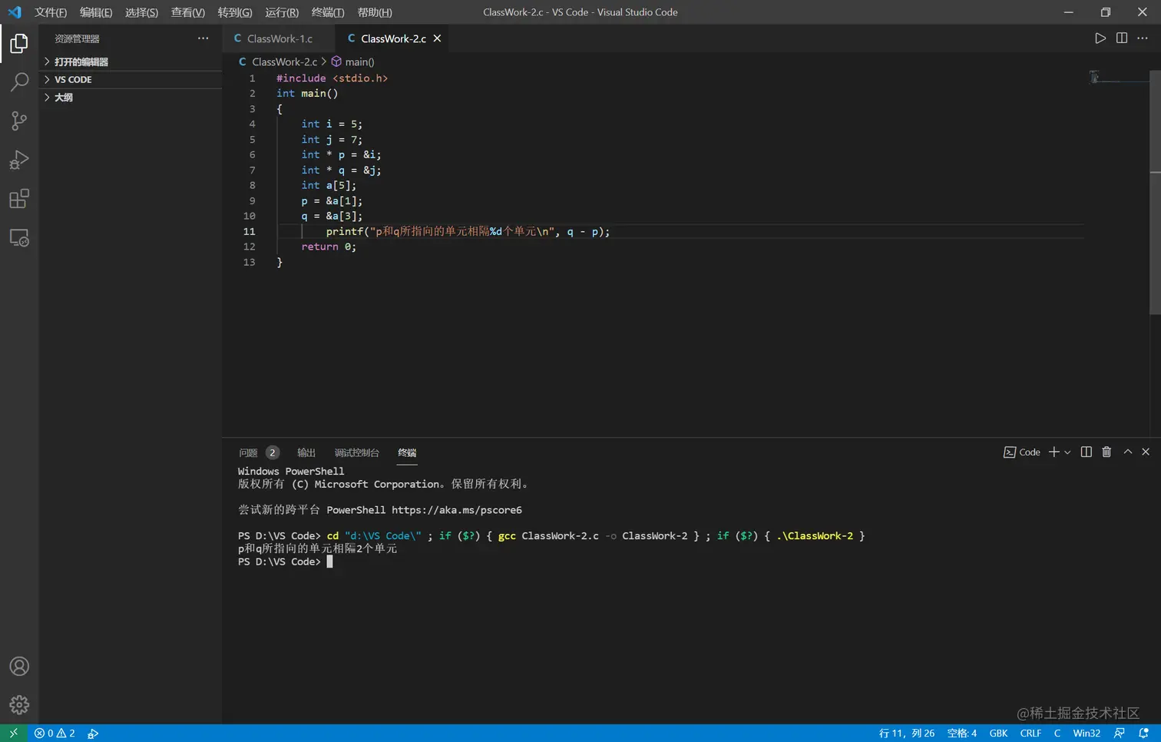Click the editor vertical scrollbar
Screen dimensions: 1161x742
[1155, 192]
